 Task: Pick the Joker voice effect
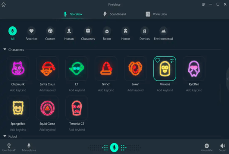point(135,68)
